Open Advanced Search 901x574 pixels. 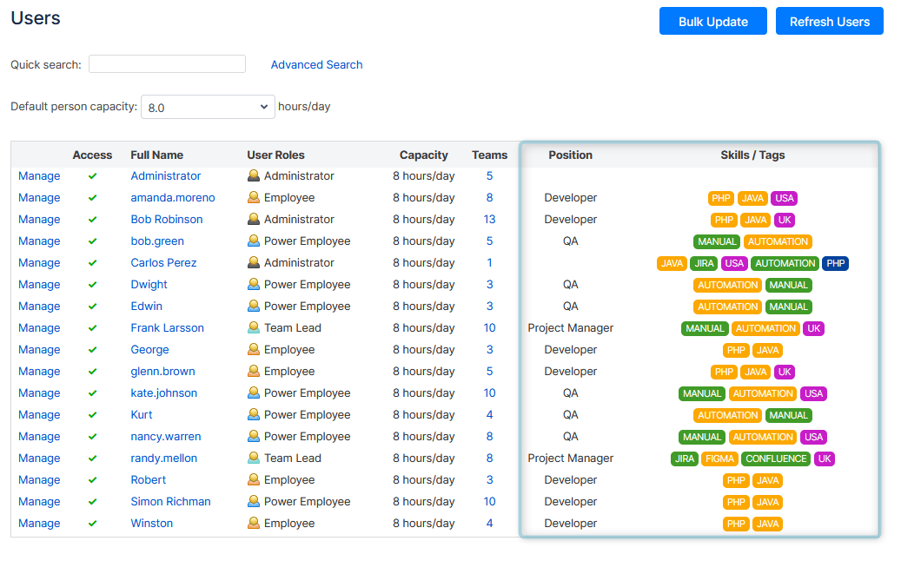[x=316, y=64]
